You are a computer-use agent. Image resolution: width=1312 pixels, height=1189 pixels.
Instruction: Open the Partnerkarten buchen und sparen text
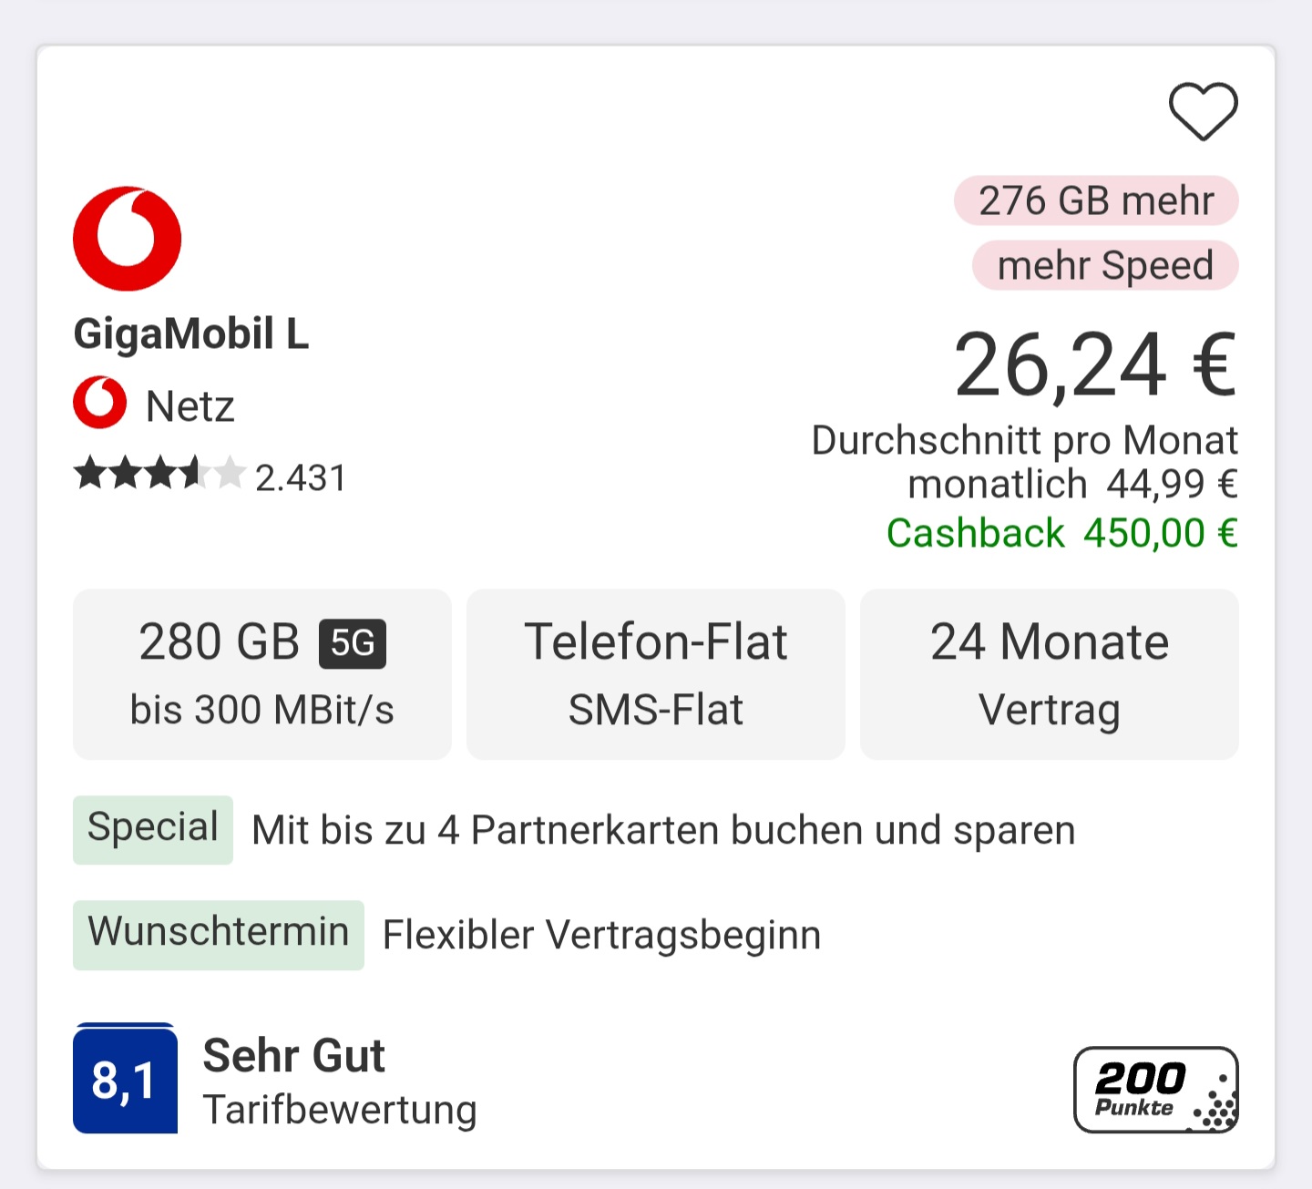click(663, 831)
